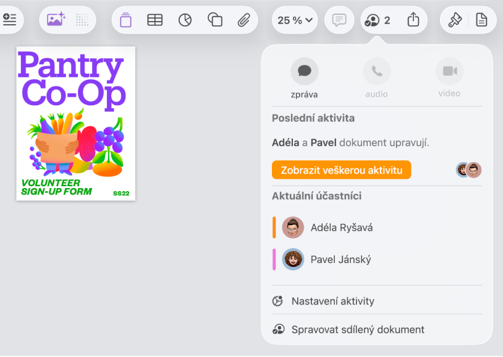Click the VOLUNTEER SIGN-UP FORM text
Viewport: 503px width, 357px height.
[x=56, y=187]
